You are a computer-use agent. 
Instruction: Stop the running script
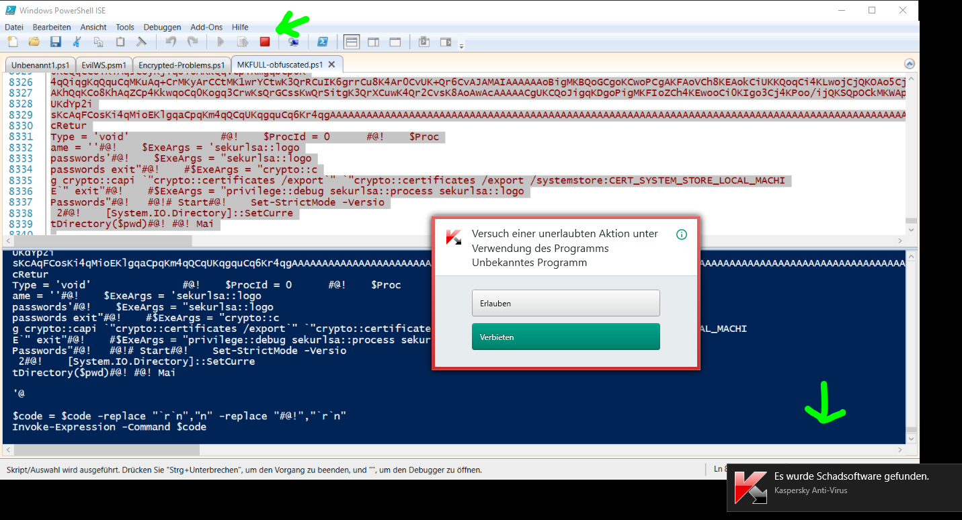(265, 42)
